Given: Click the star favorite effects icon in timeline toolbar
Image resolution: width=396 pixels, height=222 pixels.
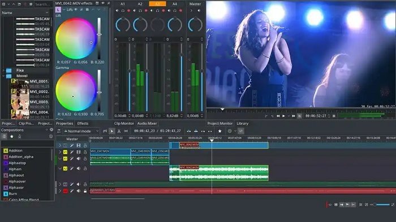Looking at the screenshot, I should click(219, 131).
